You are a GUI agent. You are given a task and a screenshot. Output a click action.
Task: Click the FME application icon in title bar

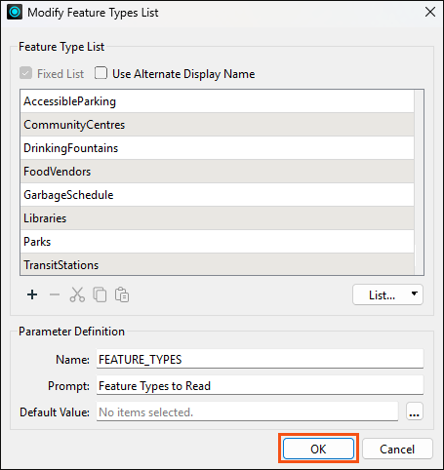(15, 13)
